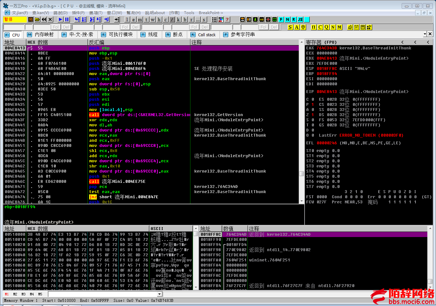Viewport: 436px width, 306px height.
Task: Open Breakpoints window with 'b' button
Action: point(185,19)
